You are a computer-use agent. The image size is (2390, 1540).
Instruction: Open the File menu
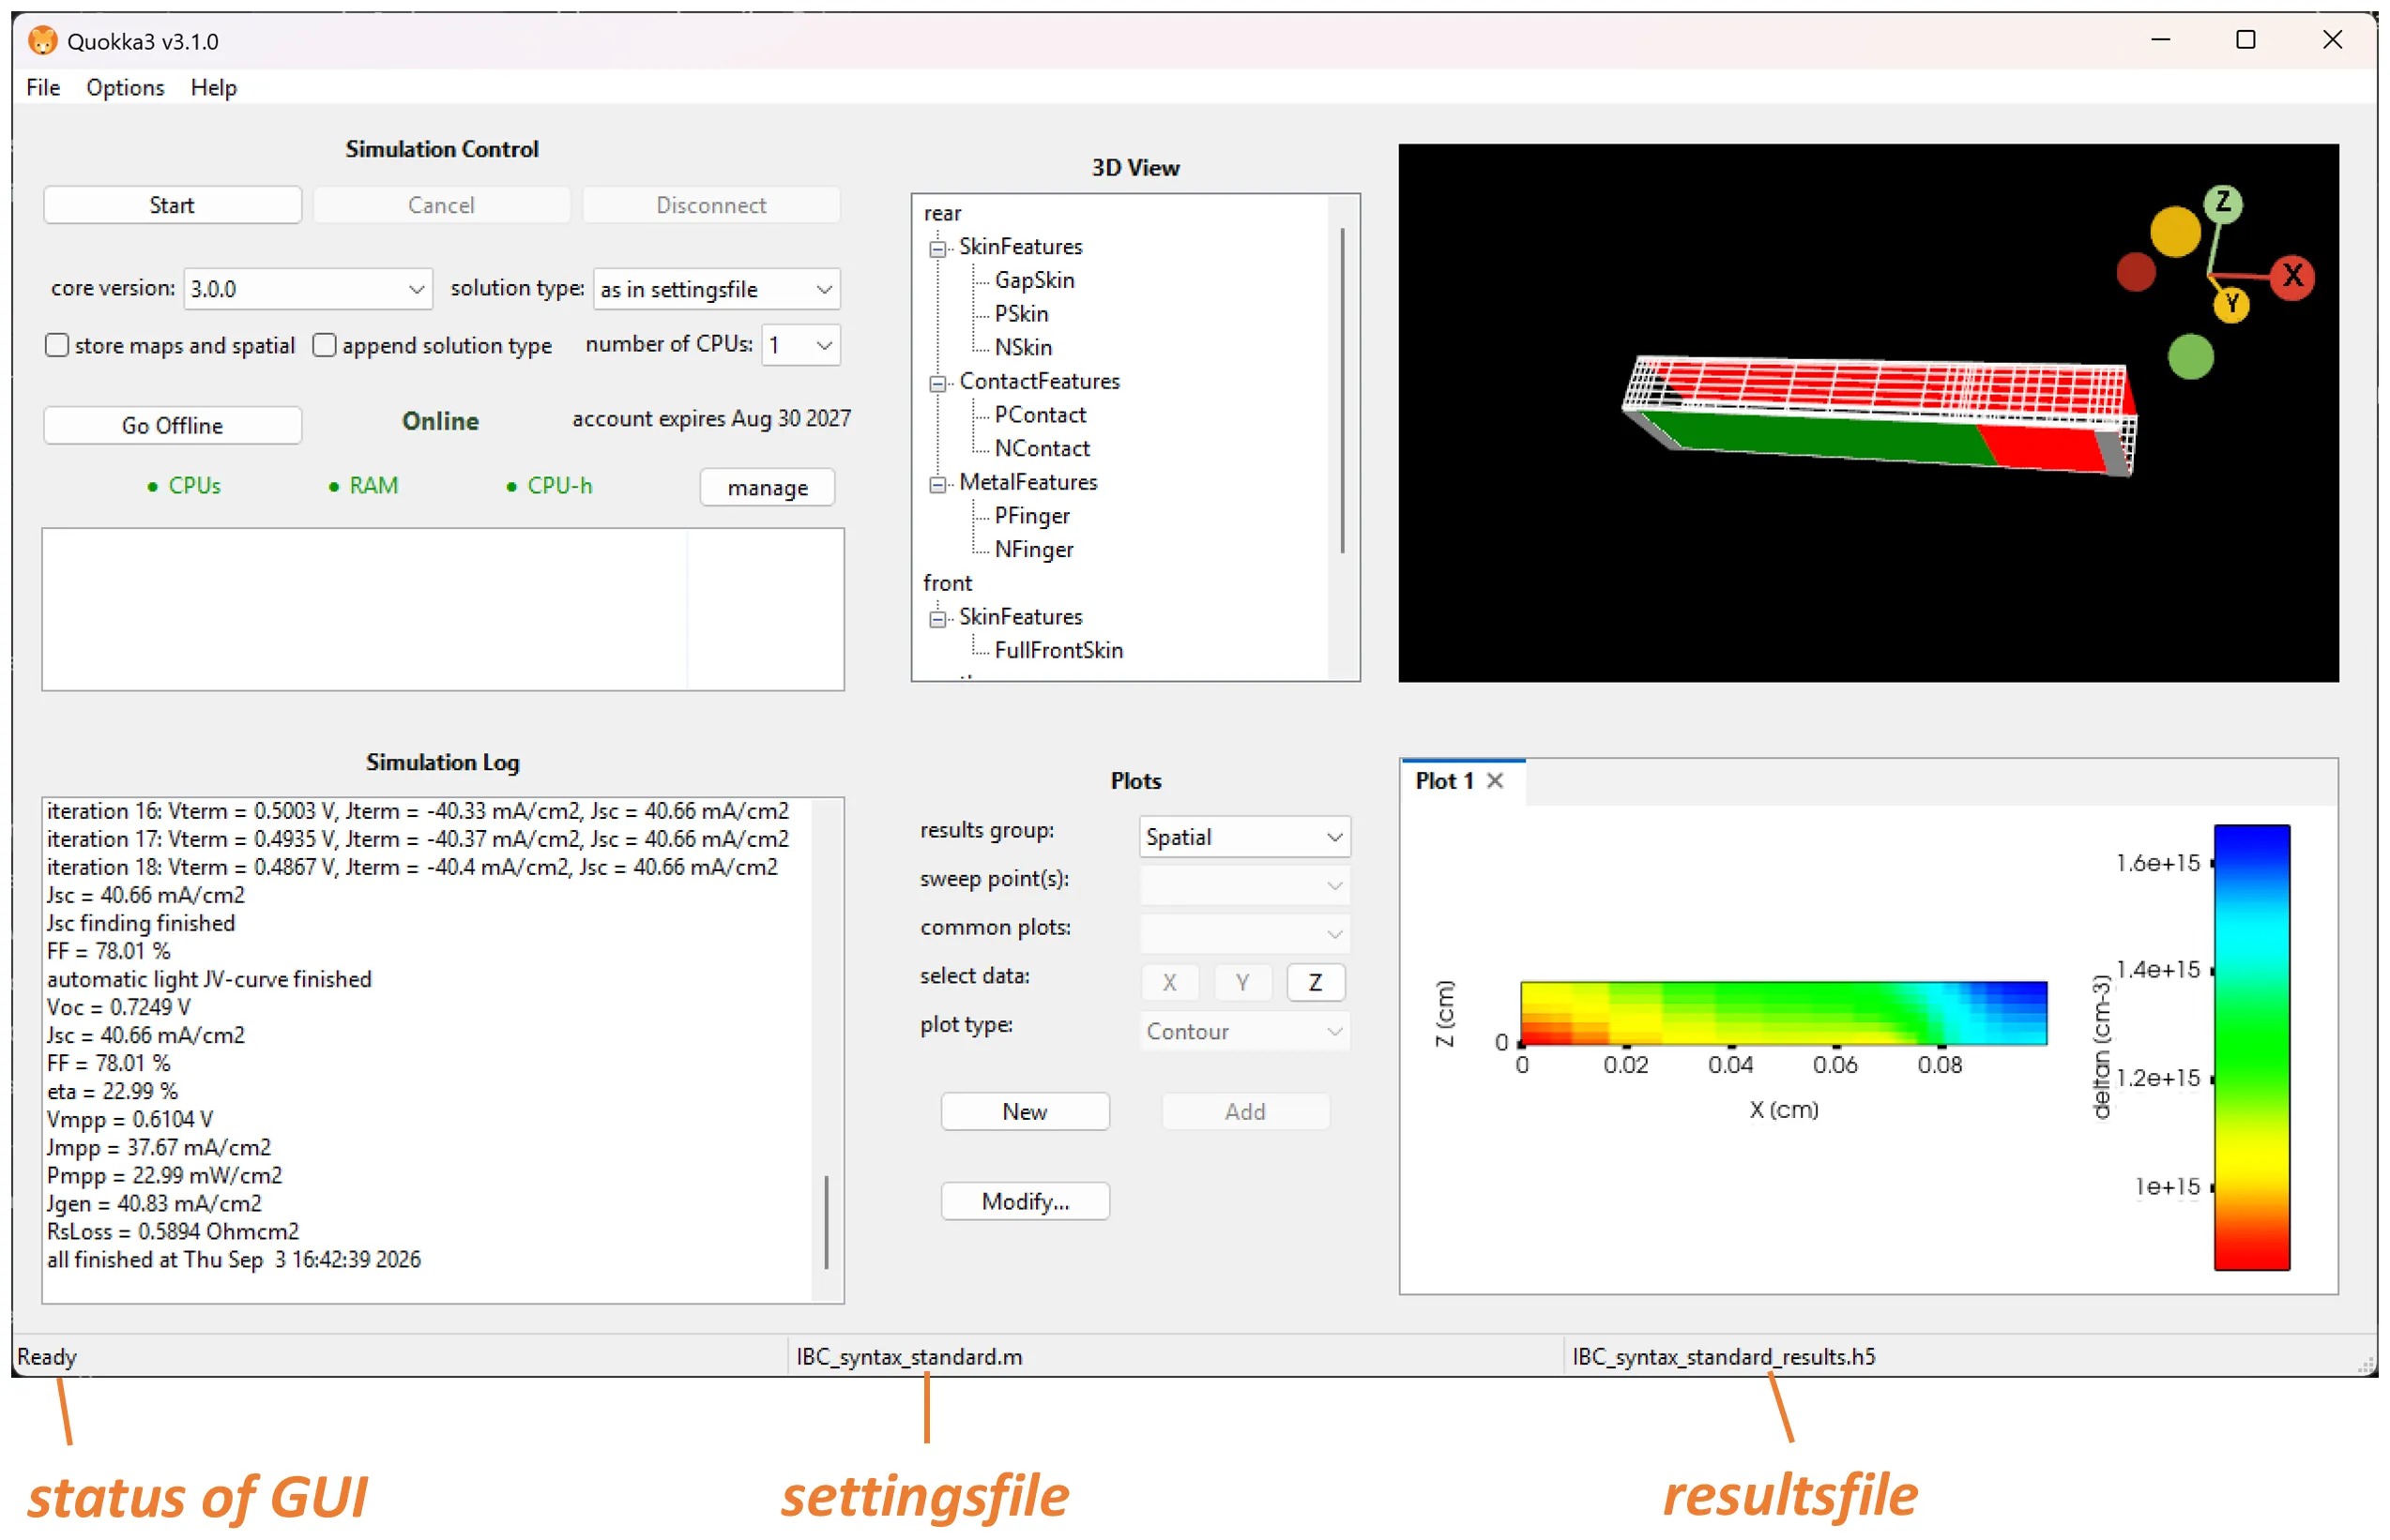coord(43,87)
